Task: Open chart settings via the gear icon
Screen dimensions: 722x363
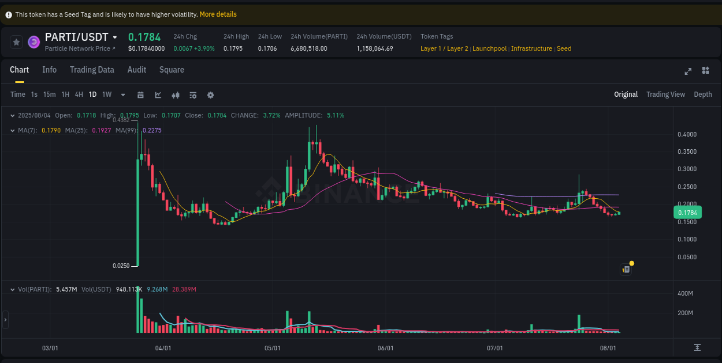Action: [210, 94]
